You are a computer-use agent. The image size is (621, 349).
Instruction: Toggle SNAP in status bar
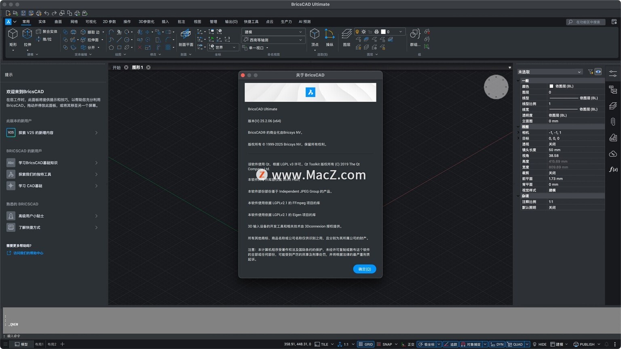384,344
